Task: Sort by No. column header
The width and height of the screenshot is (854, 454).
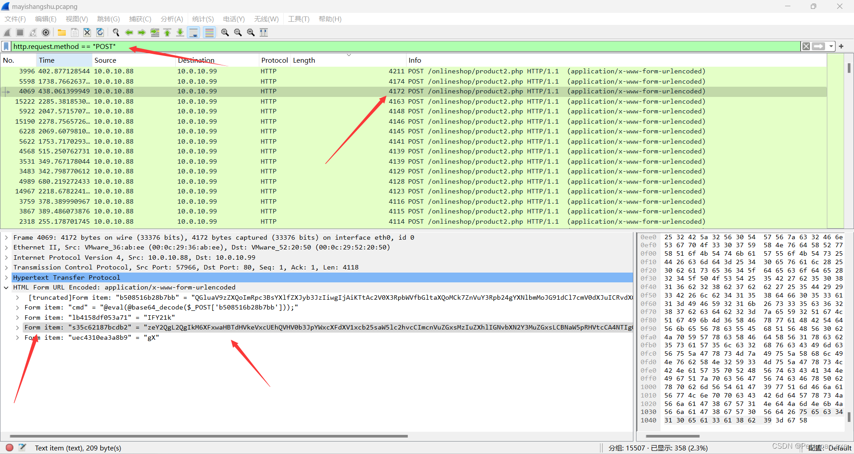Action: click(x=18, y=60)
